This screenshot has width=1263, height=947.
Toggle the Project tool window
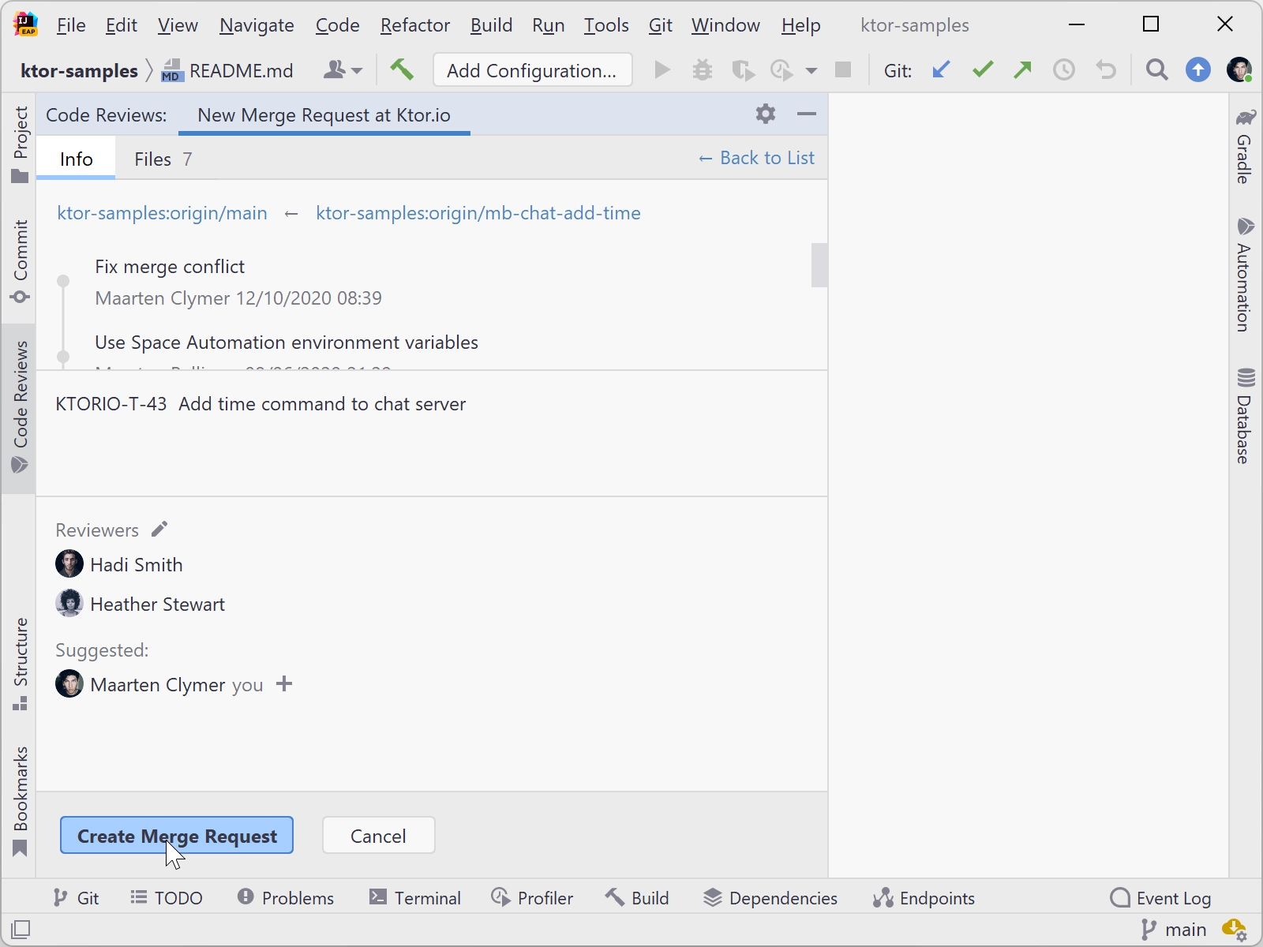[x=20, y=144]
